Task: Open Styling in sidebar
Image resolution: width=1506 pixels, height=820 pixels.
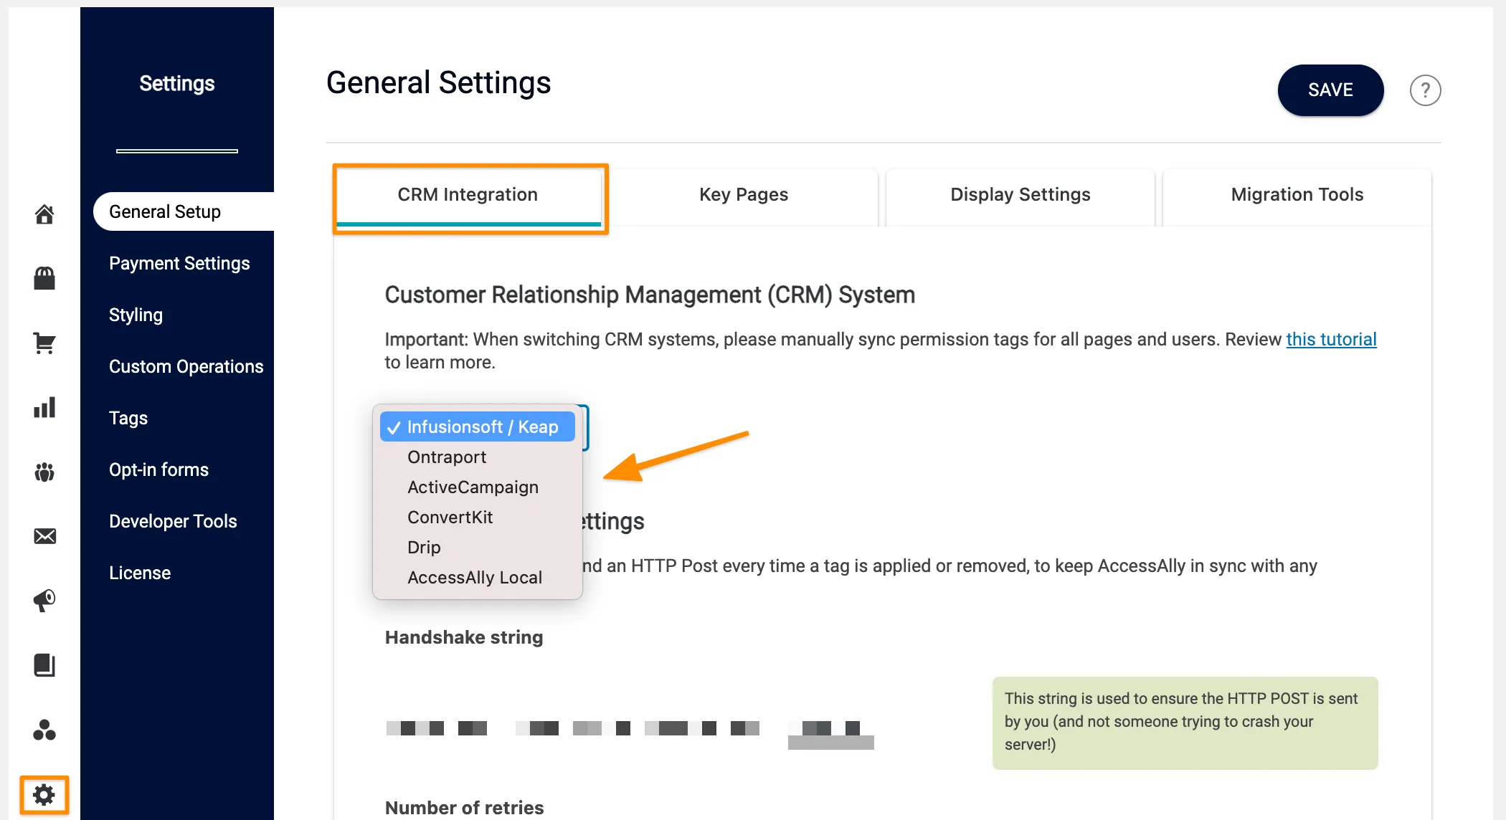Action: tap(136, 315)
